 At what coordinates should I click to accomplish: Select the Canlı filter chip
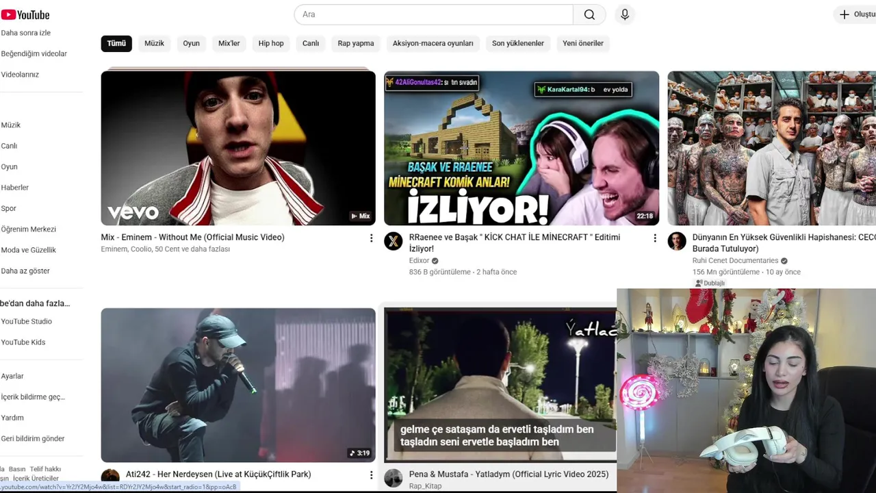point(311,43)
